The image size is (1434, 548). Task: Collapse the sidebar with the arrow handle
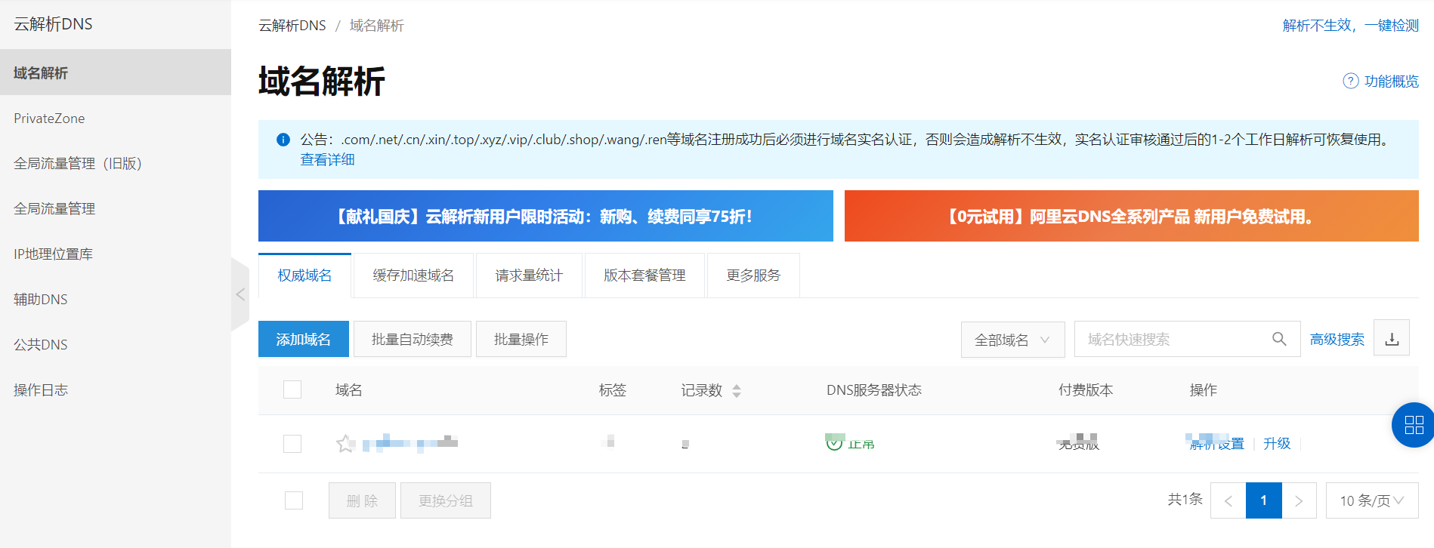point(240,294)
